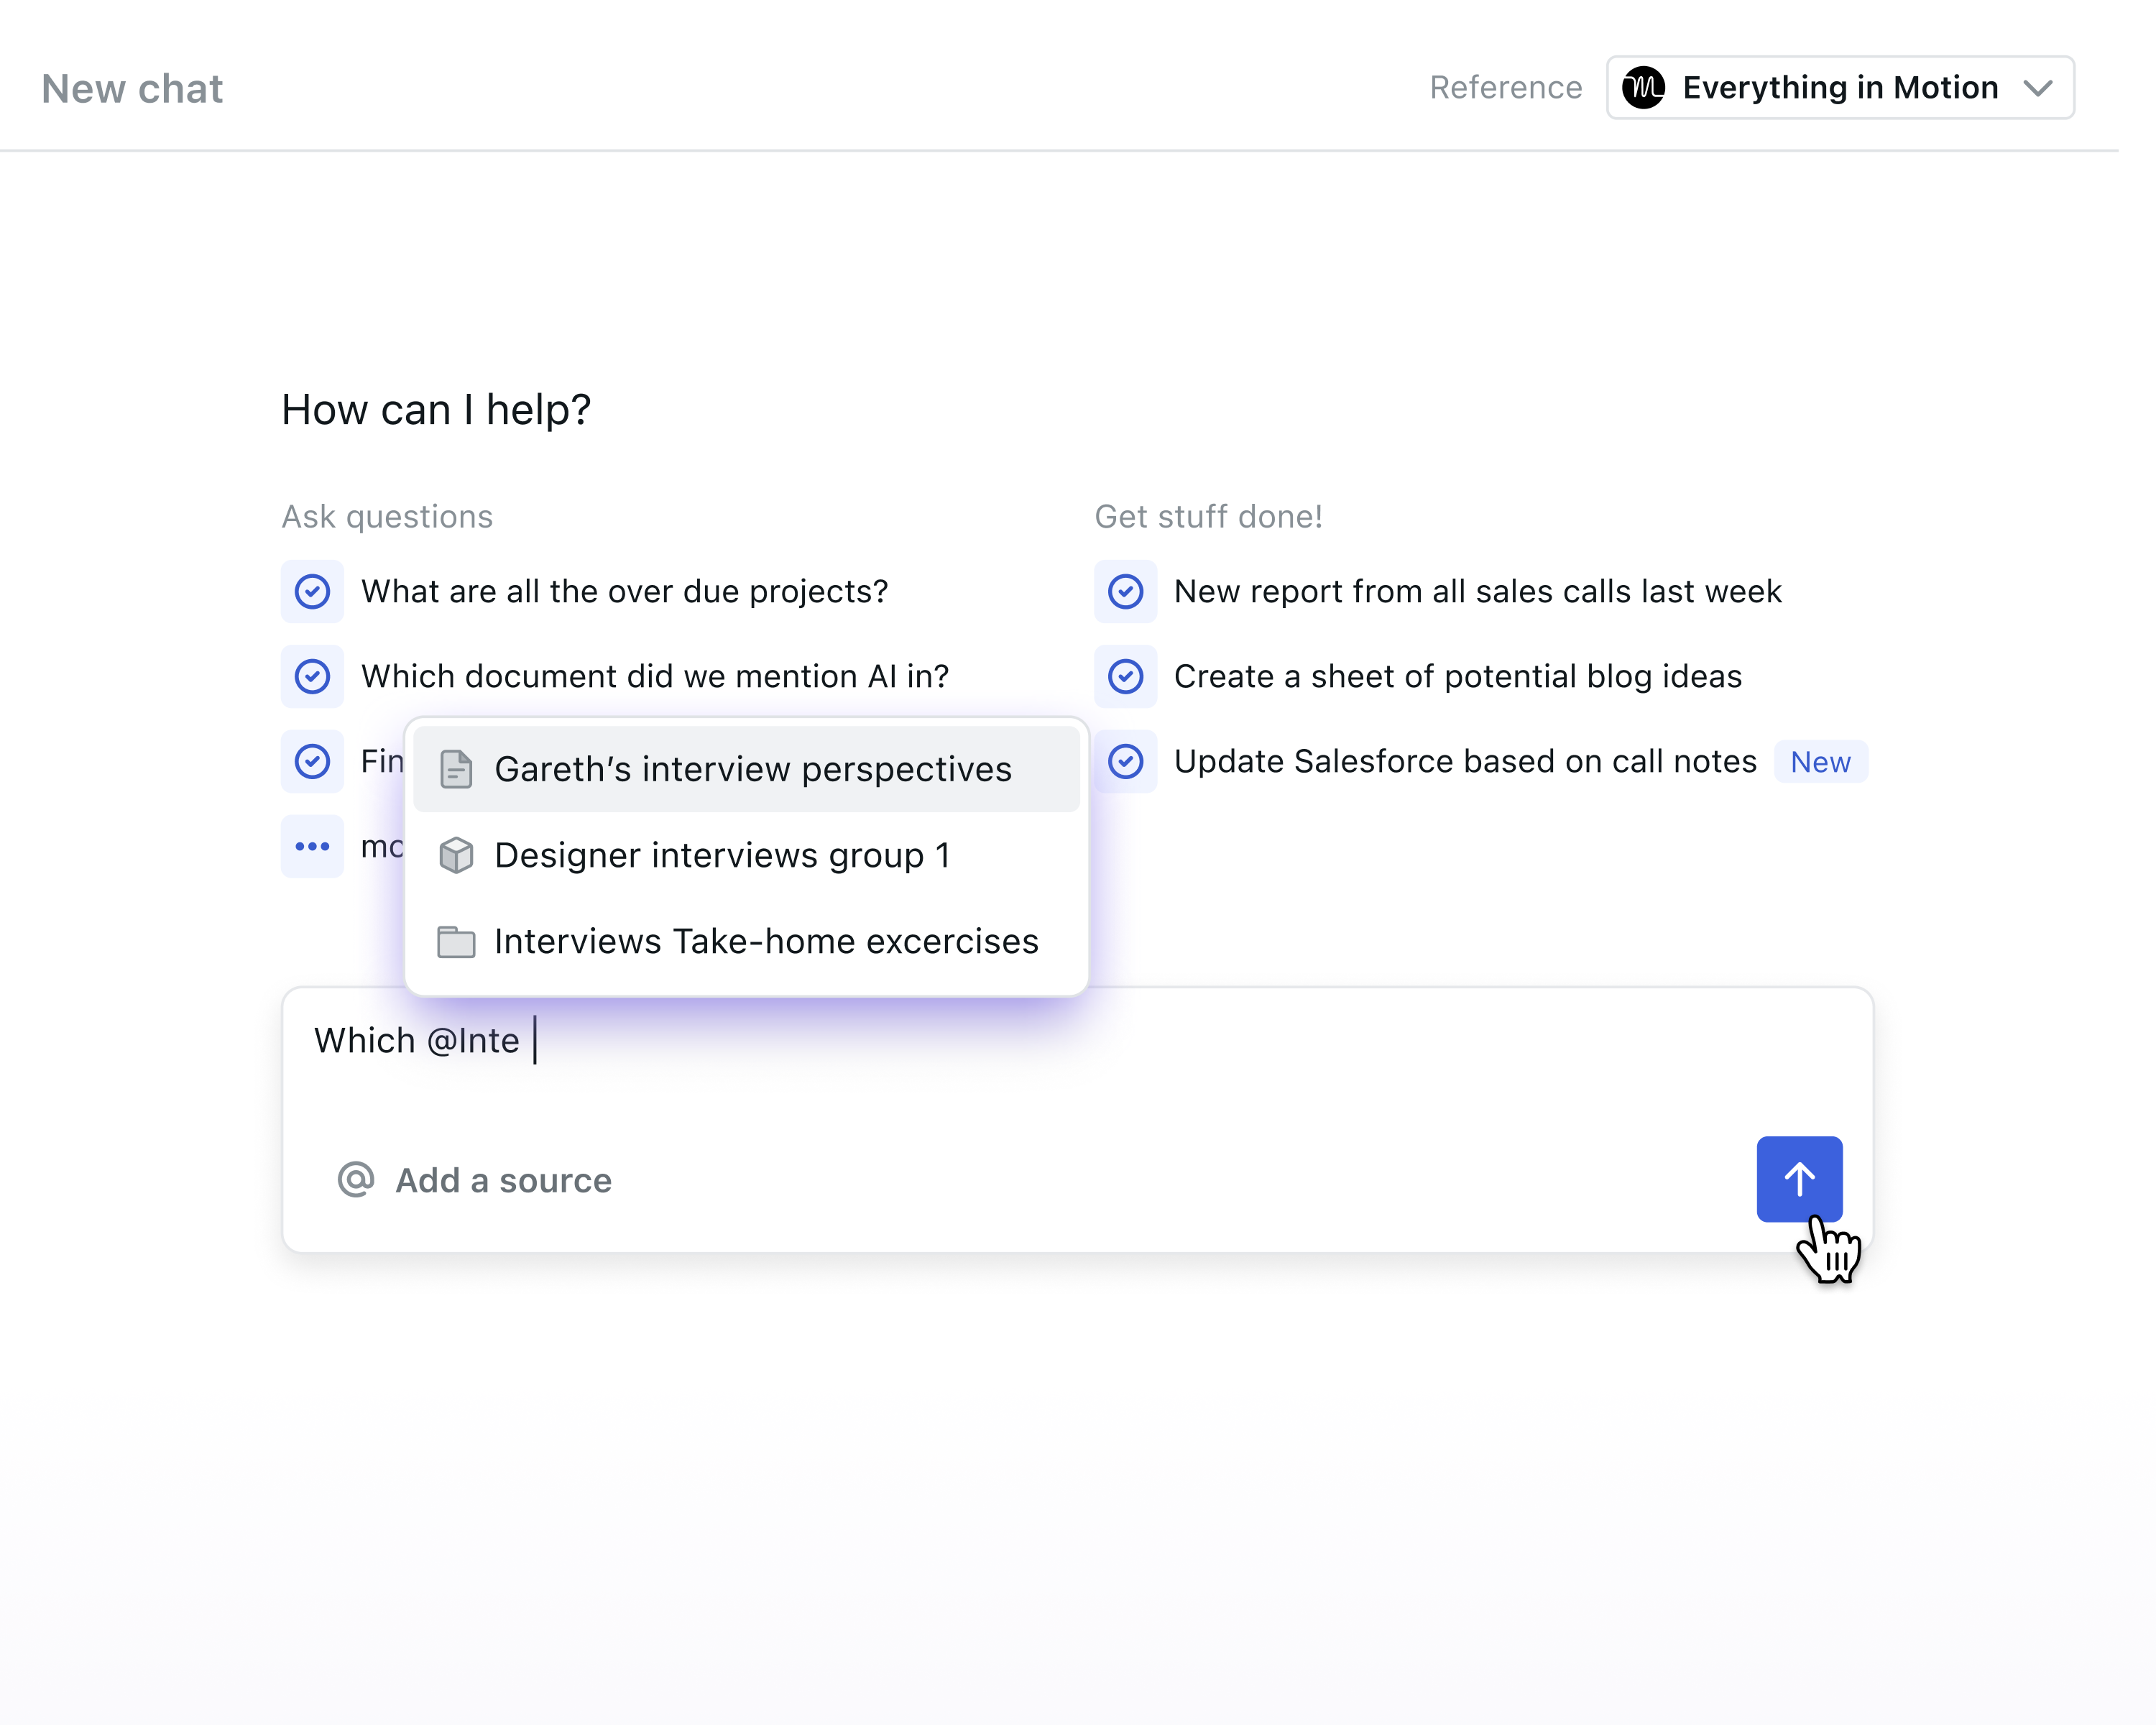Click the folder icon for Interviews Take-home excercises

click(456, 942)
